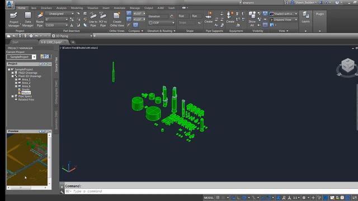Toggle the compass round blue icon
Screen dimensions: 358x201
point(135,25)
